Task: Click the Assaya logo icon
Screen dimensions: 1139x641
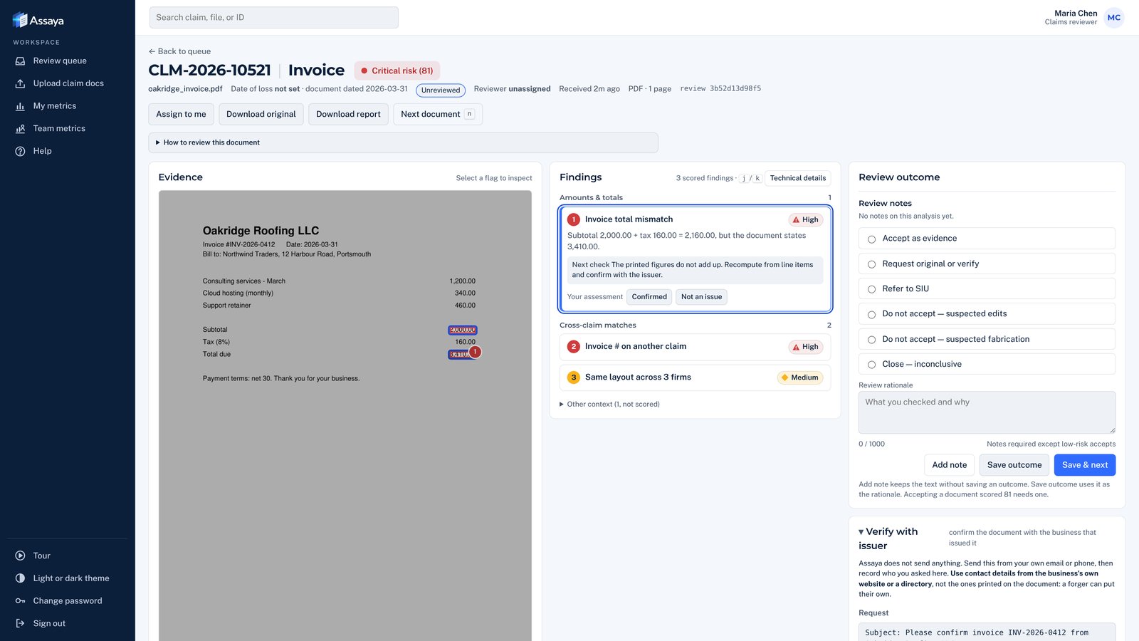Action: tap(20, 20)
